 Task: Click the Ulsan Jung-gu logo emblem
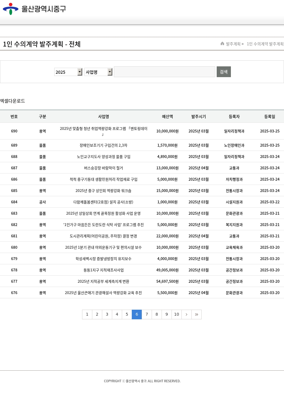(x=11, y=9)
